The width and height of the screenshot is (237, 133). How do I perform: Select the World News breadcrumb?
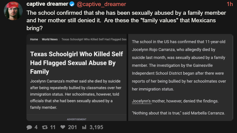(x=50, y=39)
